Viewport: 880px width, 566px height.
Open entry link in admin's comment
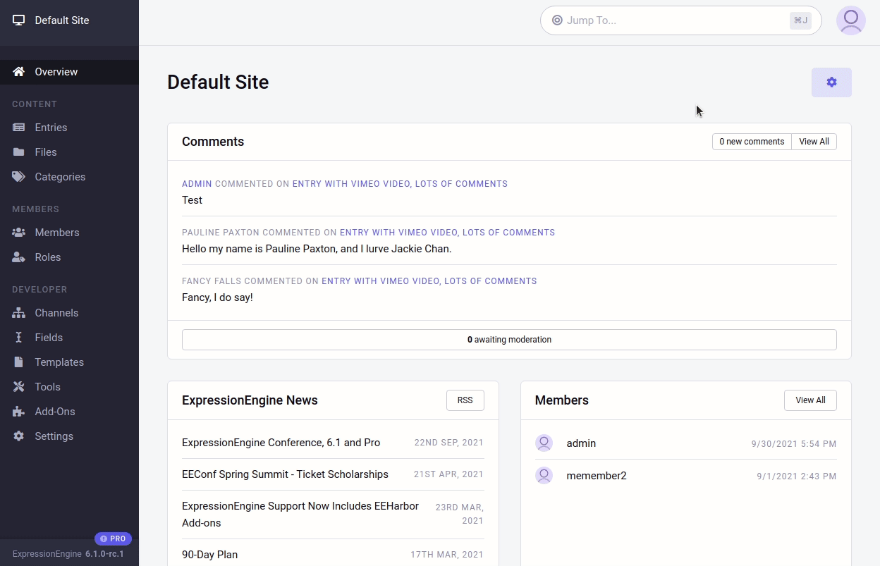click(400, 184)
